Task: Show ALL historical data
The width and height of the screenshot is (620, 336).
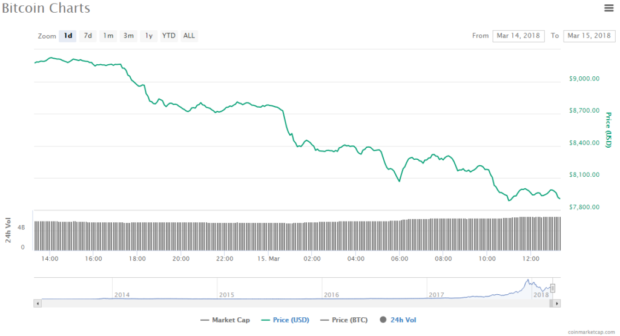Action: tap(189, 36)
